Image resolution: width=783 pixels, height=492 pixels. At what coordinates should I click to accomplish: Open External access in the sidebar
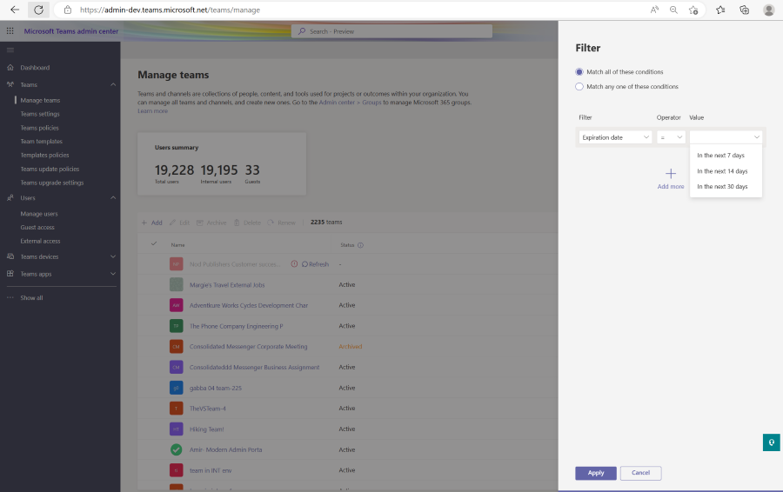40,241
